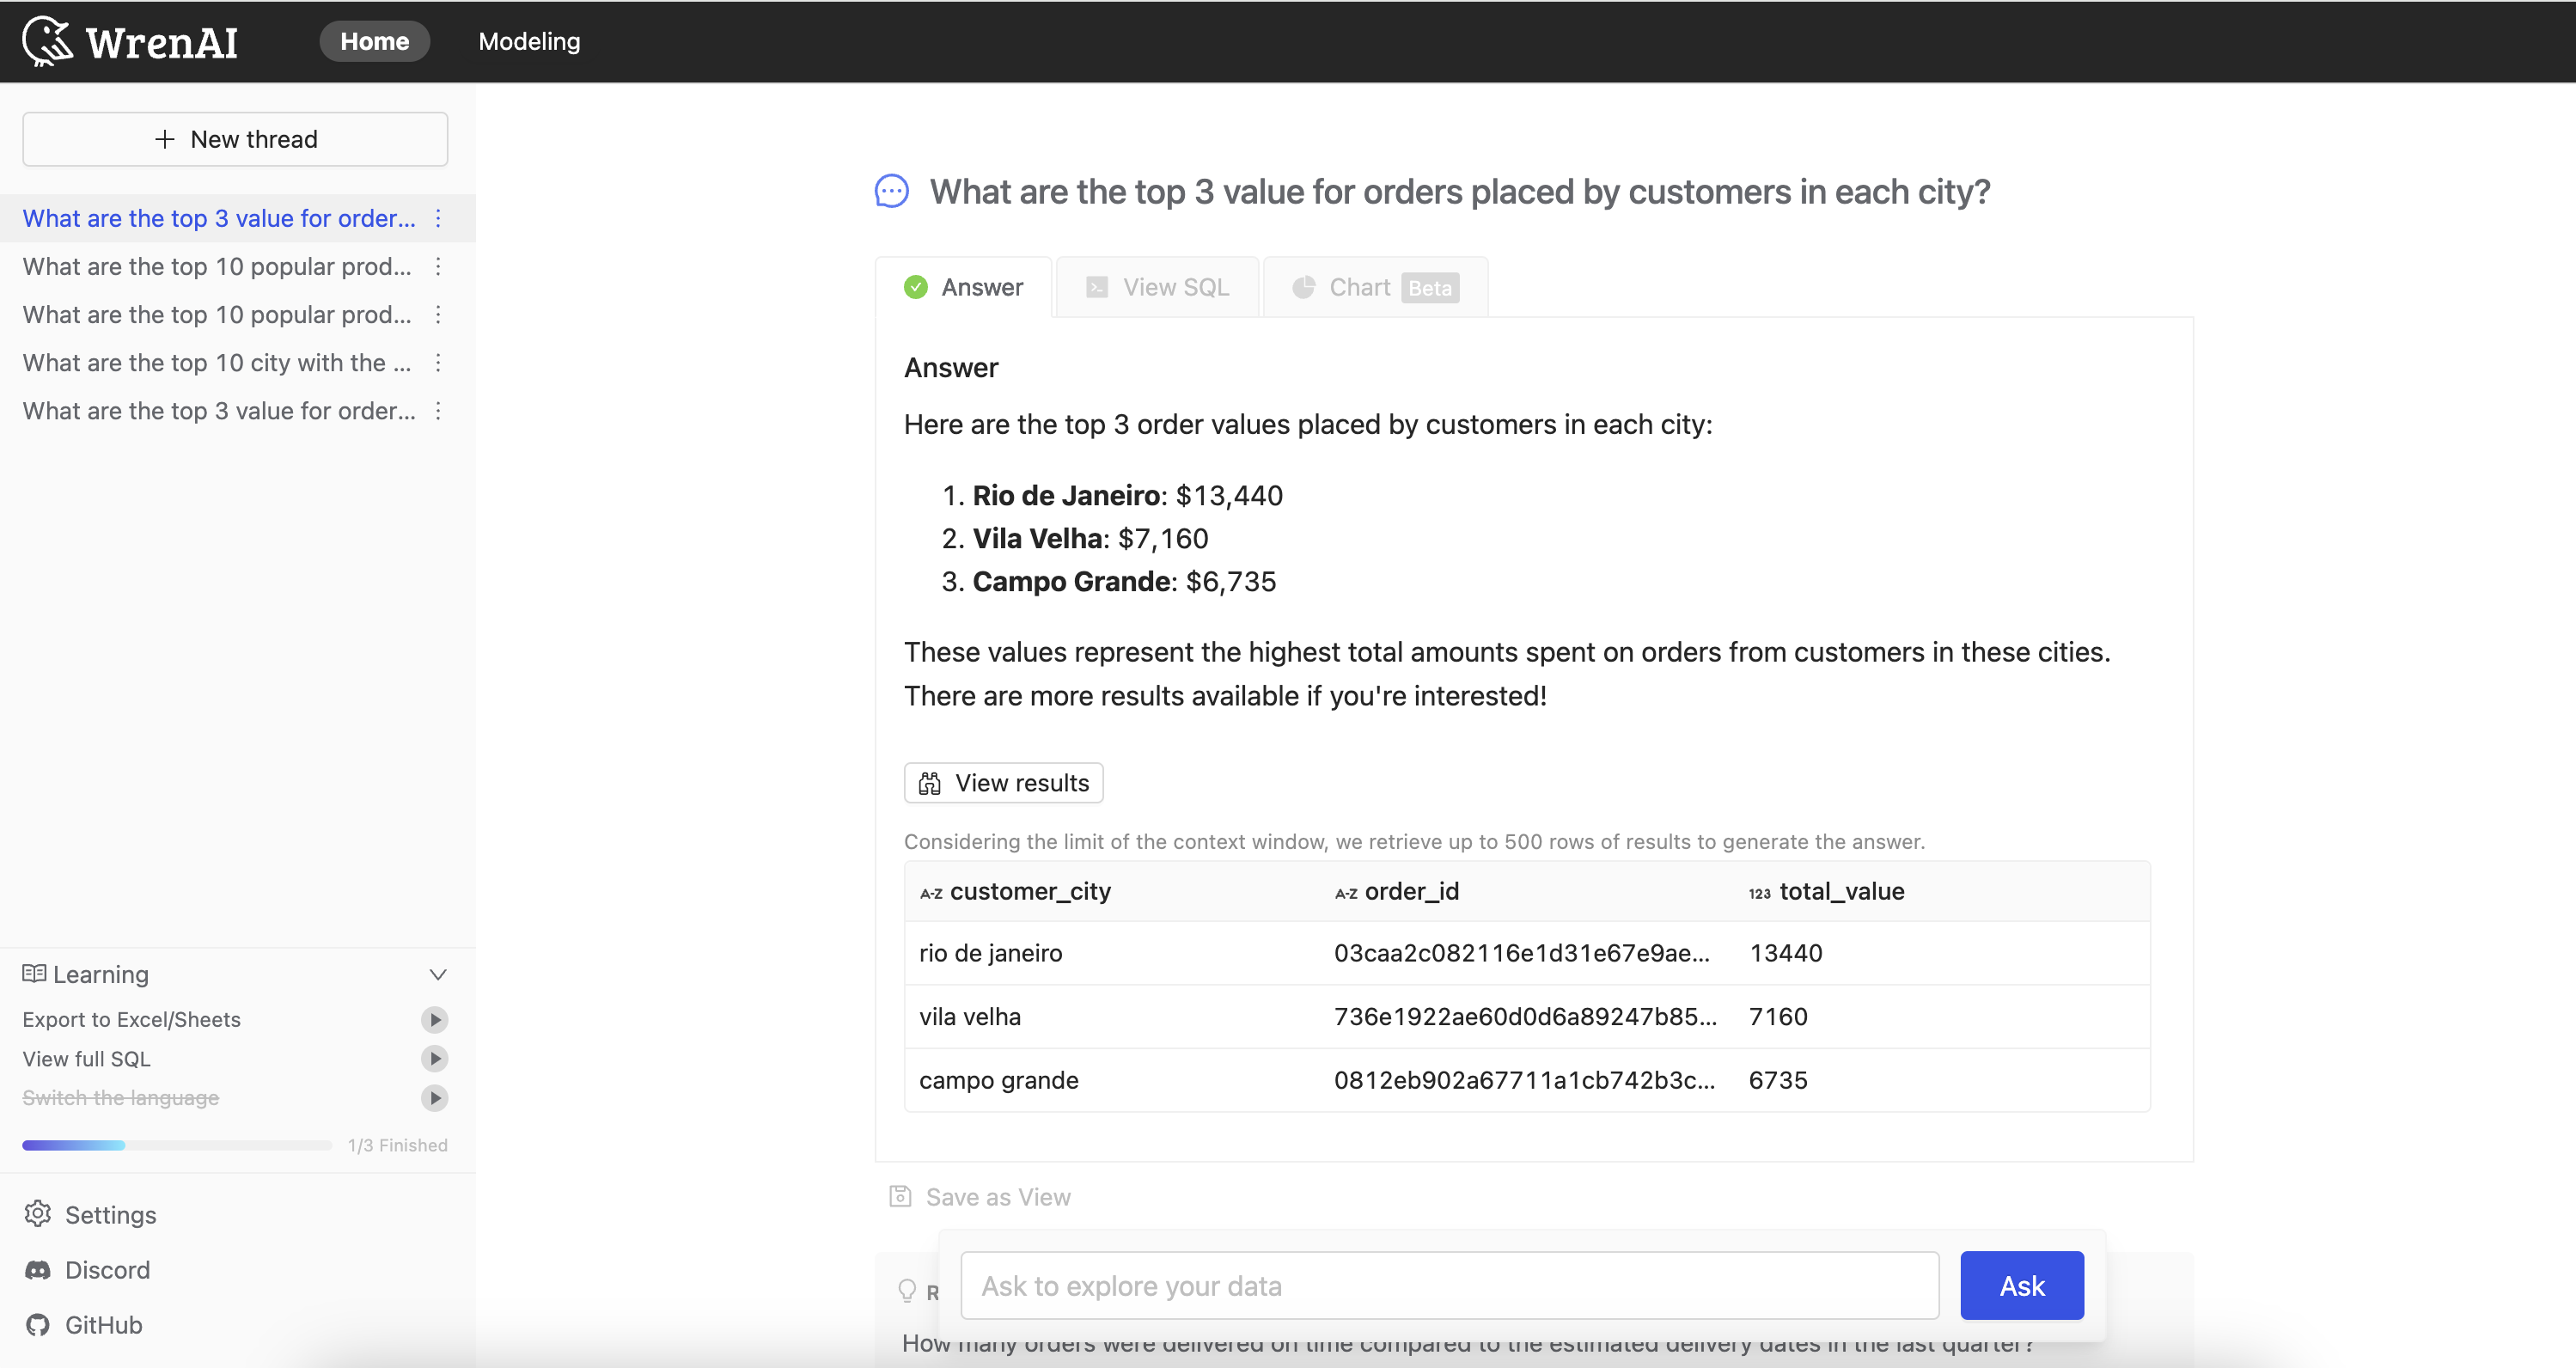Image resolution: width=2576 pixels, height=1368 pixels.
Task: Open first top 10 popular prod thread
Action: point(217,266)
